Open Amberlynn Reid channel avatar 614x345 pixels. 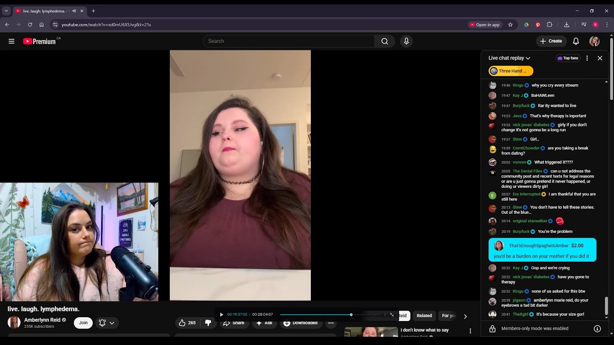pos(14,322)
